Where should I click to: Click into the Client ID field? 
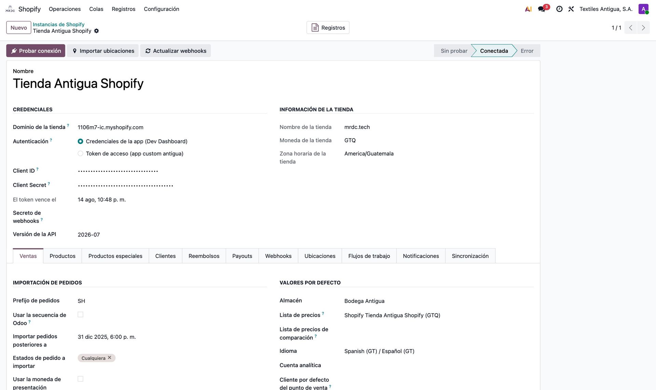pyautogui.click(x=172, y=171)
